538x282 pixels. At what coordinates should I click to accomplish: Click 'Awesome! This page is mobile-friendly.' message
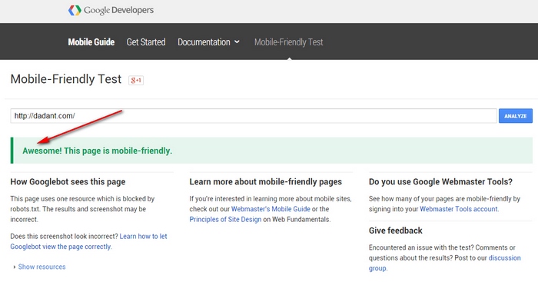tap(98, 151)
